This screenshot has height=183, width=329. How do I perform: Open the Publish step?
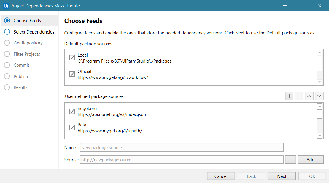click(x=20, y=77)
